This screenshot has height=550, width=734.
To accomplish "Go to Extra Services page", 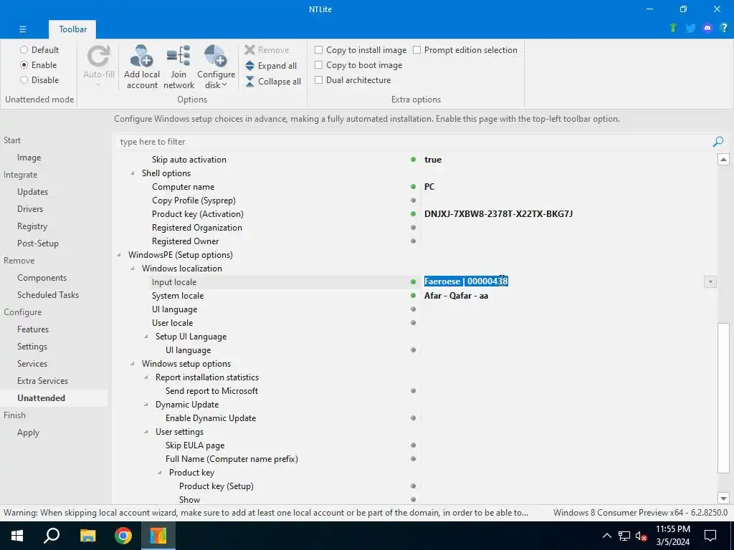I will (42, 381).
